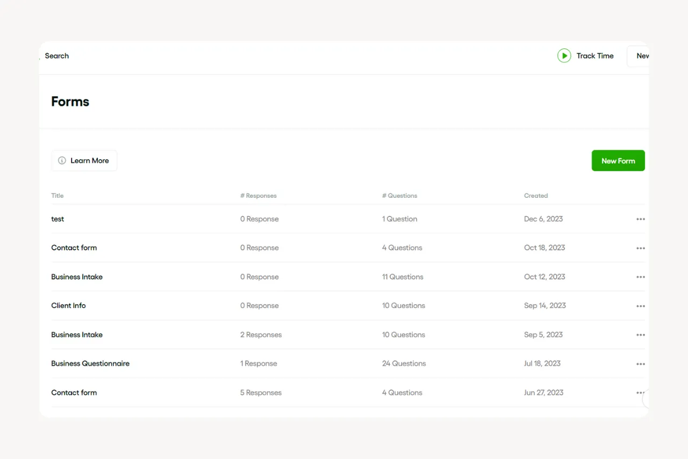
Task: Open more options for Client Info row
Action: (640, 306)
